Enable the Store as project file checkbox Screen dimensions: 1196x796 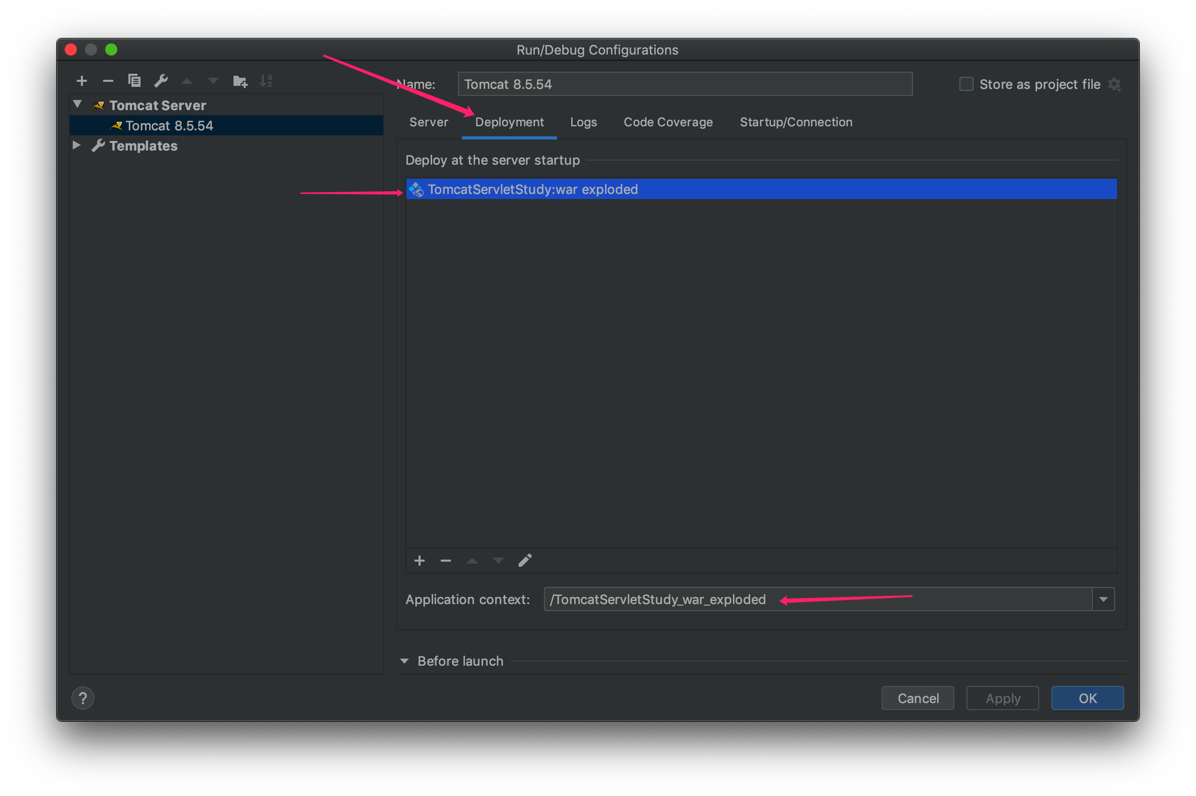pos(966,84)
